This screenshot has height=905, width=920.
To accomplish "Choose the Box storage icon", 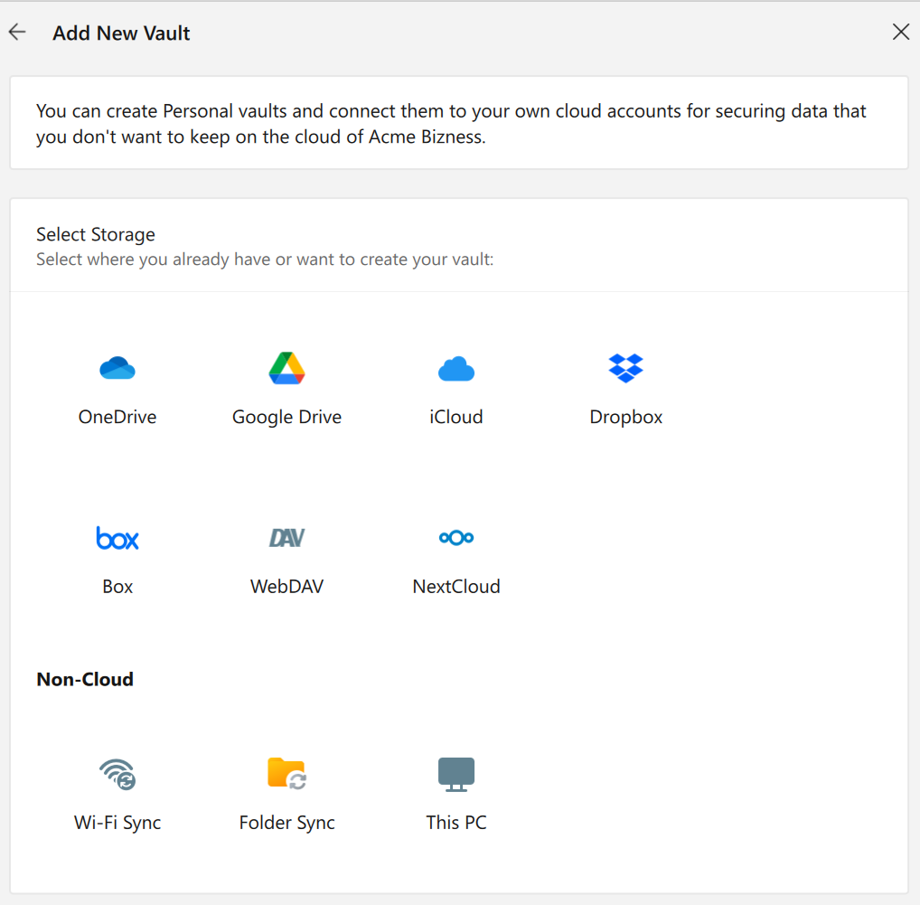I will pos(117,538).
